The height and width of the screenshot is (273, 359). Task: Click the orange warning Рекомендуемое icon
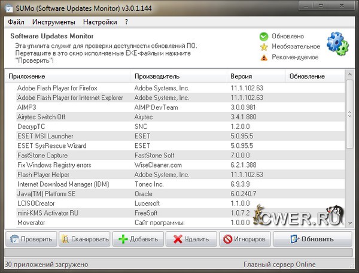(263, 57)
